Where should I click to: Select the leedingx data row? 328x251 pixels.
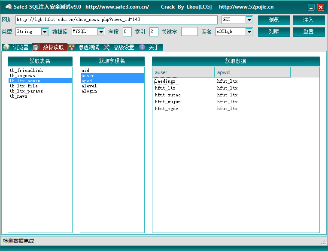tap(166, 81)
